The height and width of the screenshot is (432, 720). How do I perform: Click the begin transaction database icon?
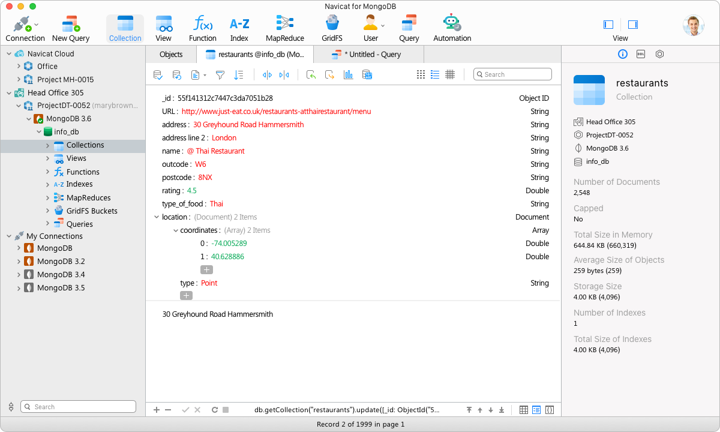158,75
